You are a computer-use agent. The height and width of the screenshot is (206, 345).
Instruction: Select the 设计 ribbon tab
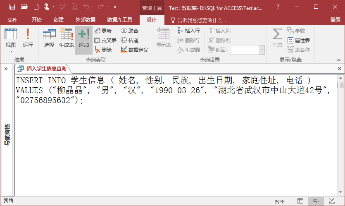(x=152, y=20)
